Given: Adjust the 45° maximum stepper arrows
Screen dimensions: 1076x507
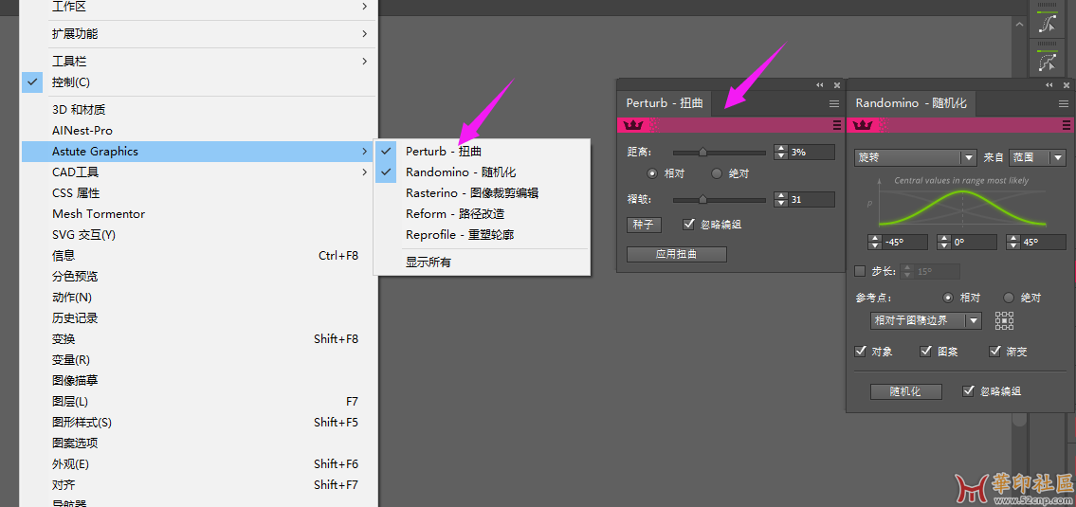Looking at the screenshot, I should point(1012,243).
